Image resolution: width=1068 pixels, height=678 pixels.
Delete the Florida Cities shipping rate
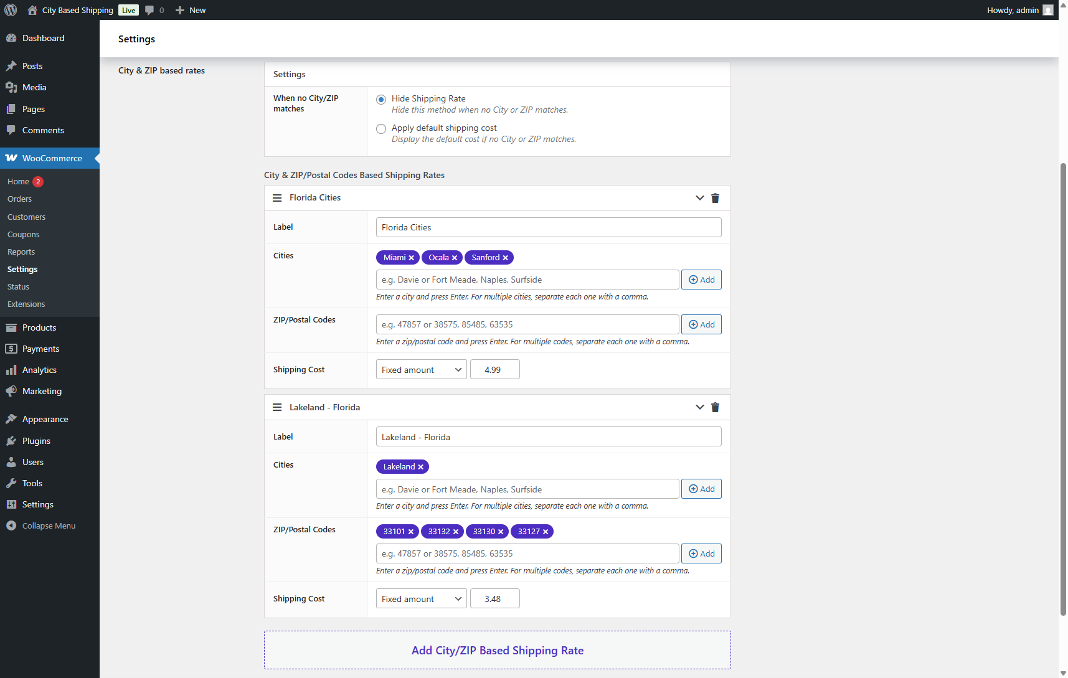(x=715, y=198)
